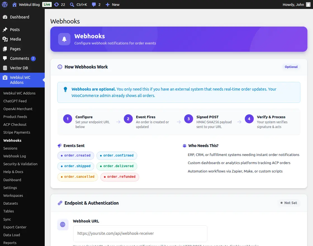
Task: Toggle the order.delivered event badge
Action: [x=117, y=166]
